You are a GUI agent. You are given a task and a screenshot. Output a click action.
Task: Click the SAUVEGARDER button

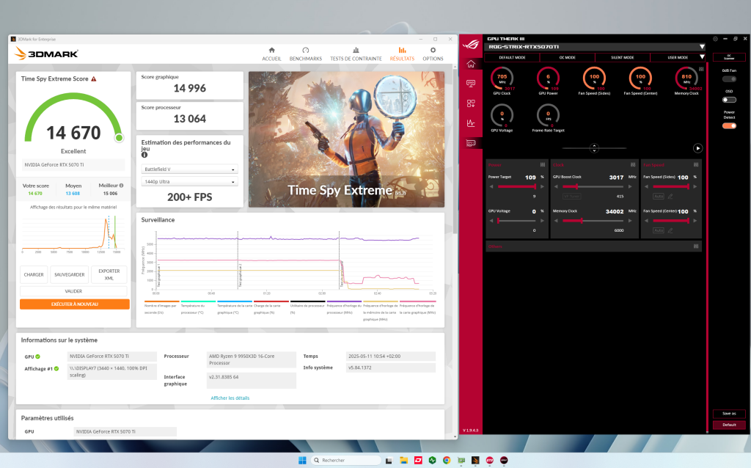70,274
